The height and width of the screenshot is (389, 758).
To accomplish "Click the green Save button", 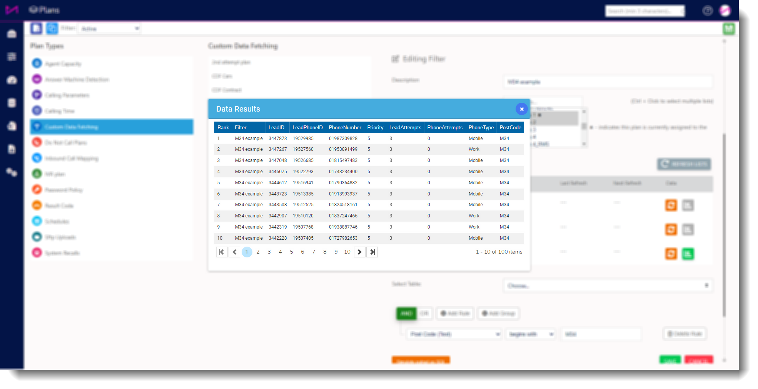I will tap(670, 360).
